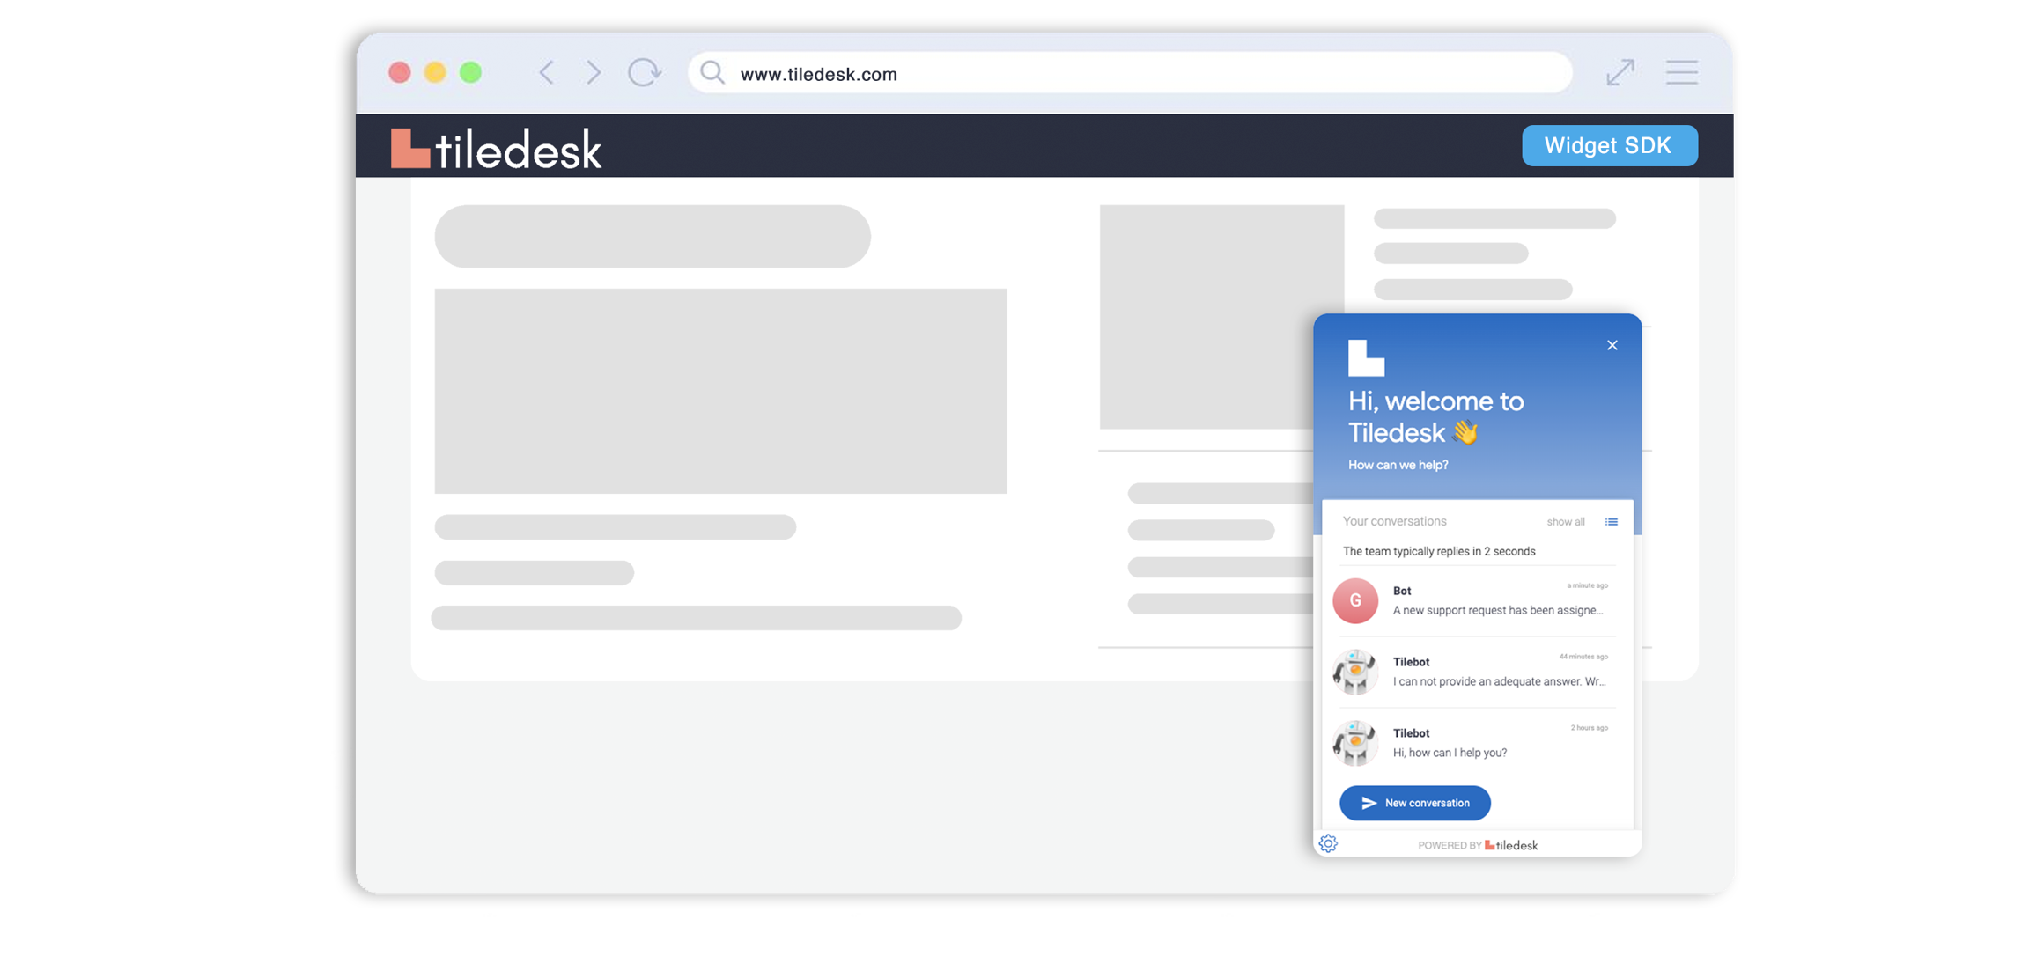Click the Widget SDK button
The image size is (2029, 978).
tap(1609, 145)
